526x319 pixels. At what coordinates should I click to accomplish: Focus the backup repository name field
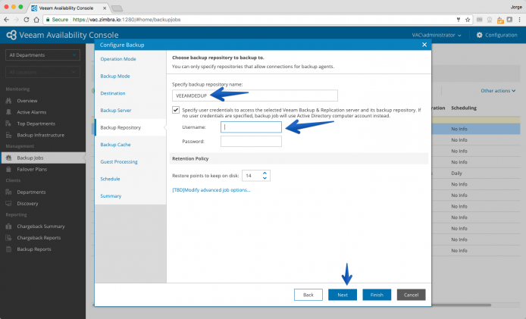click(x=255, y=95)
